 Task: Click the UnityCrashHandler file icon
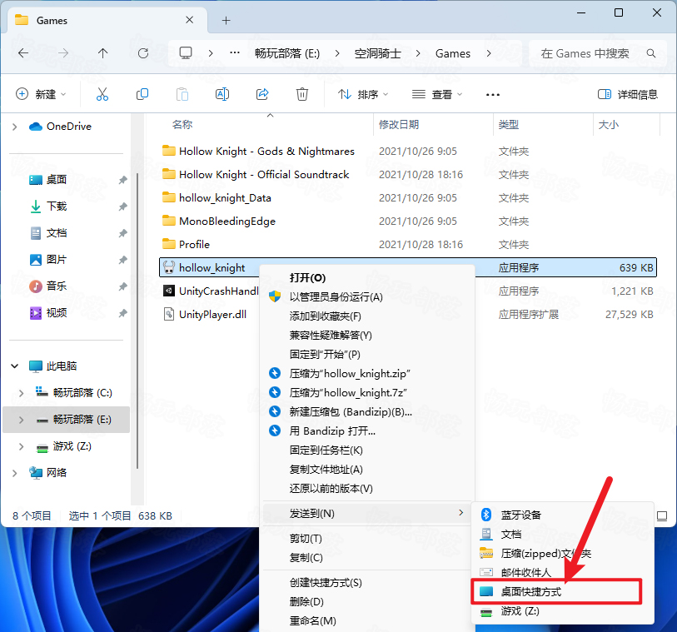pos(169,291)
